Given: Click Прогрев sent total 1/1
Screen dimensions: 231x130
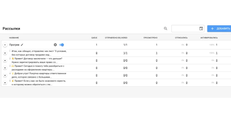Looking at the screenshot, I should click(125, 45).
